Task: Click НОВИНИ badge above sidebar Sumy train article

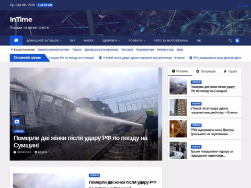Action: coord(196,82)
